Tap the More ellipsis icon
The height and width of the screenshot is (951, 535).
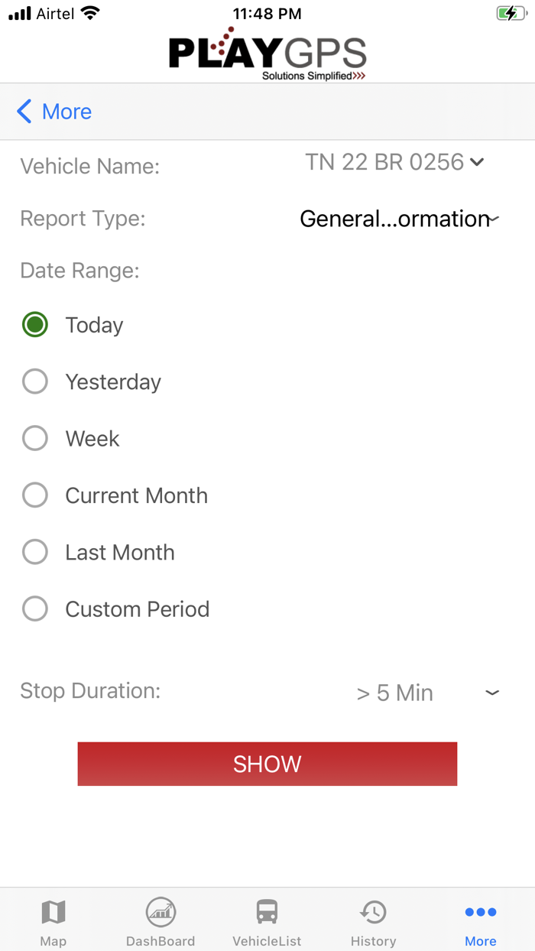pyautogui.click(x=480, y=911)
